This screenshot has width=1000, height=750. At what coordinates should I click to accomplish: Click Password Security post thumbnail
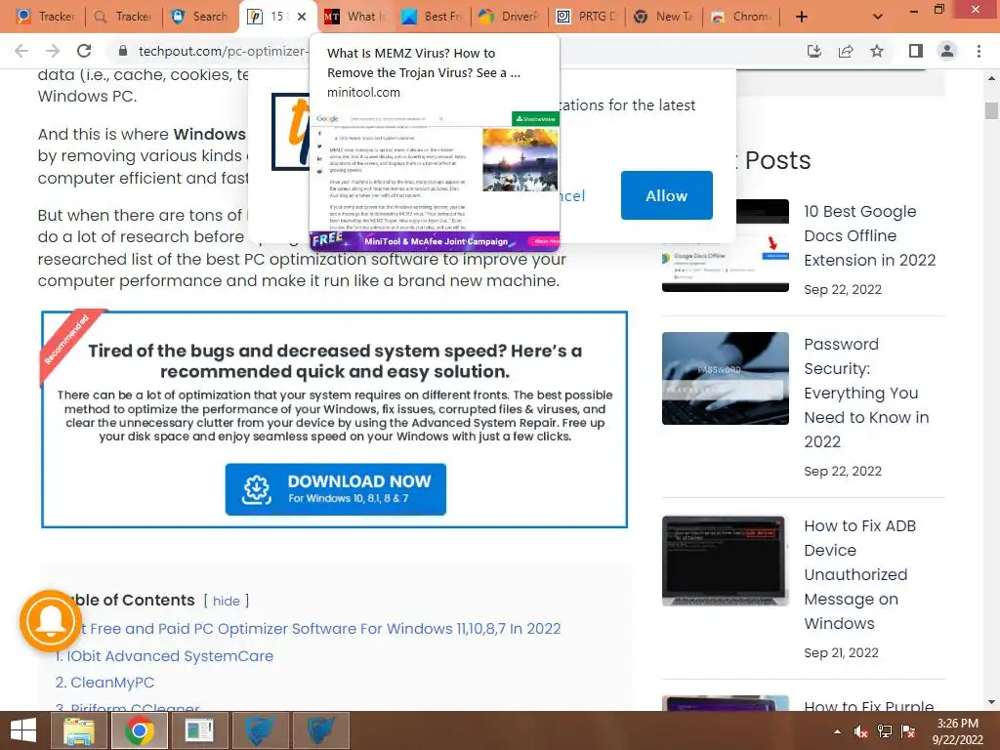(x=726, y=378)
